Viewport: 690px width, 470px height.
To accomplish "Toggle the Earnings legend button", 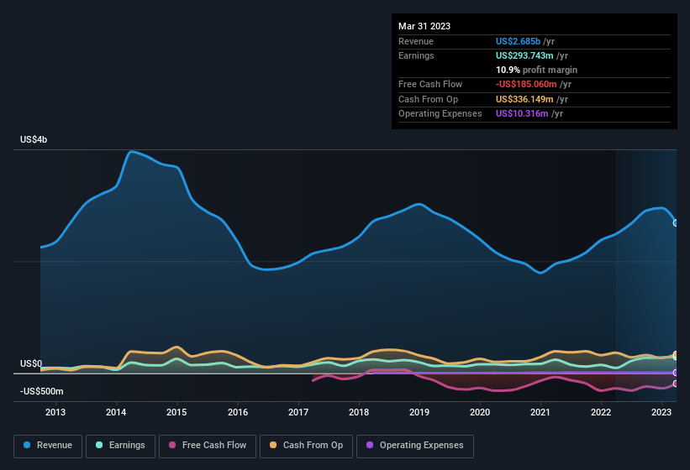I will (120, 446).
